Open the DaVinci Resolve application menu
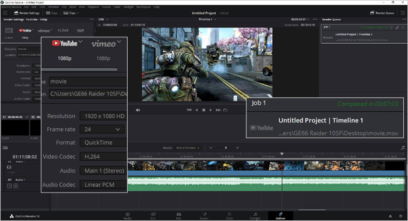 [11, 7]
